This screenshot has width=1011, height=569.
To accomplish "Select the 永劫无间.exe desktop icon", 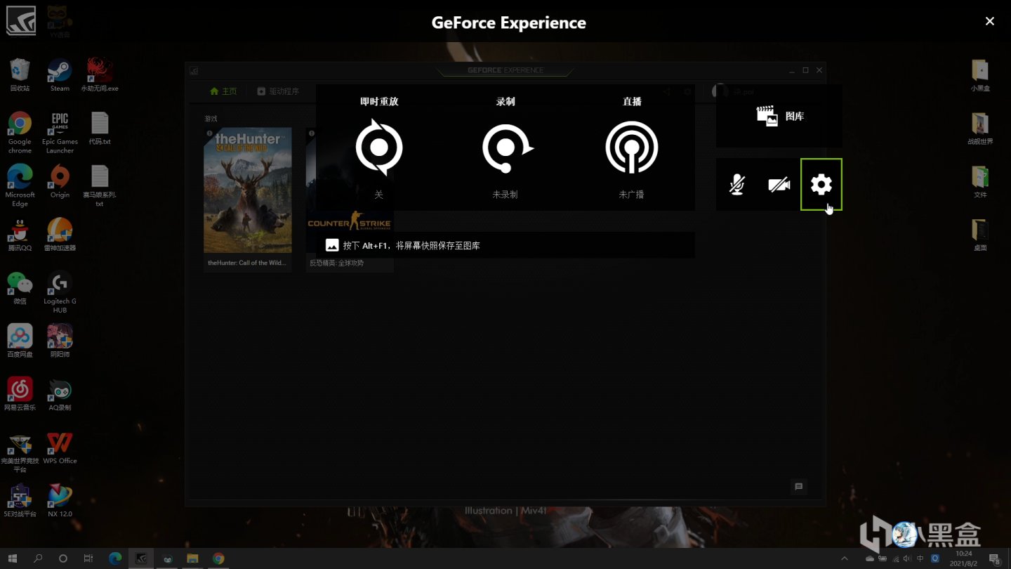I will (x=100, y=74).
